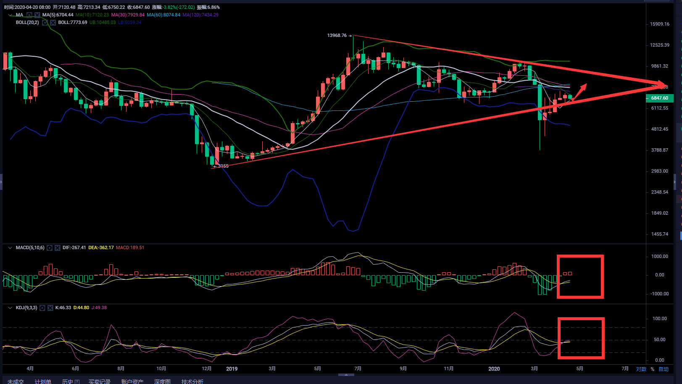The height and width of the screenshot is (384, 682).
Task: Close the KDJ(9,3,3) indicator panel
Action: (50, 308)
